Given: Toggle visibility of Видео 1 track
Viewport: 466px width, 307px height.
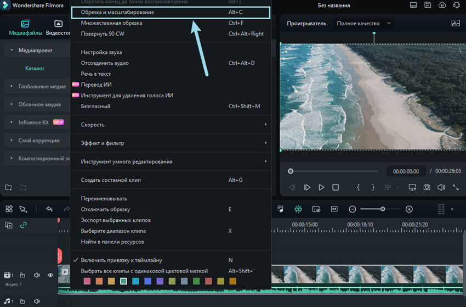Looking at the screenshot, I should [x=50, y=275].
